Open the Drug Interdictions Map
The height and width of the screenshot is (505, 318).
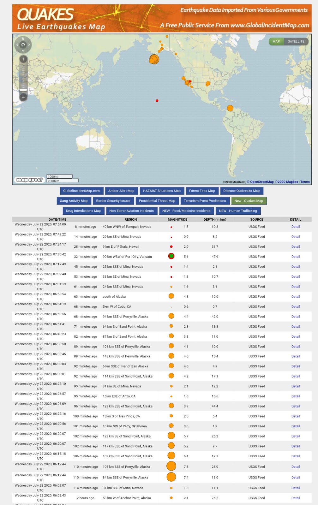pos(83,211)
